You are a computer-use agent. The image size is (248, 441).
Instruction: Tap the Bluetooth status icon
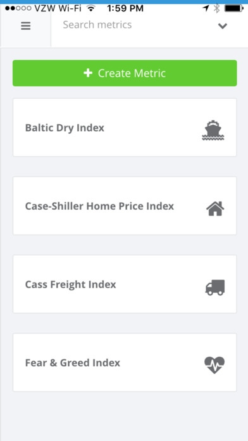[216, 8]
